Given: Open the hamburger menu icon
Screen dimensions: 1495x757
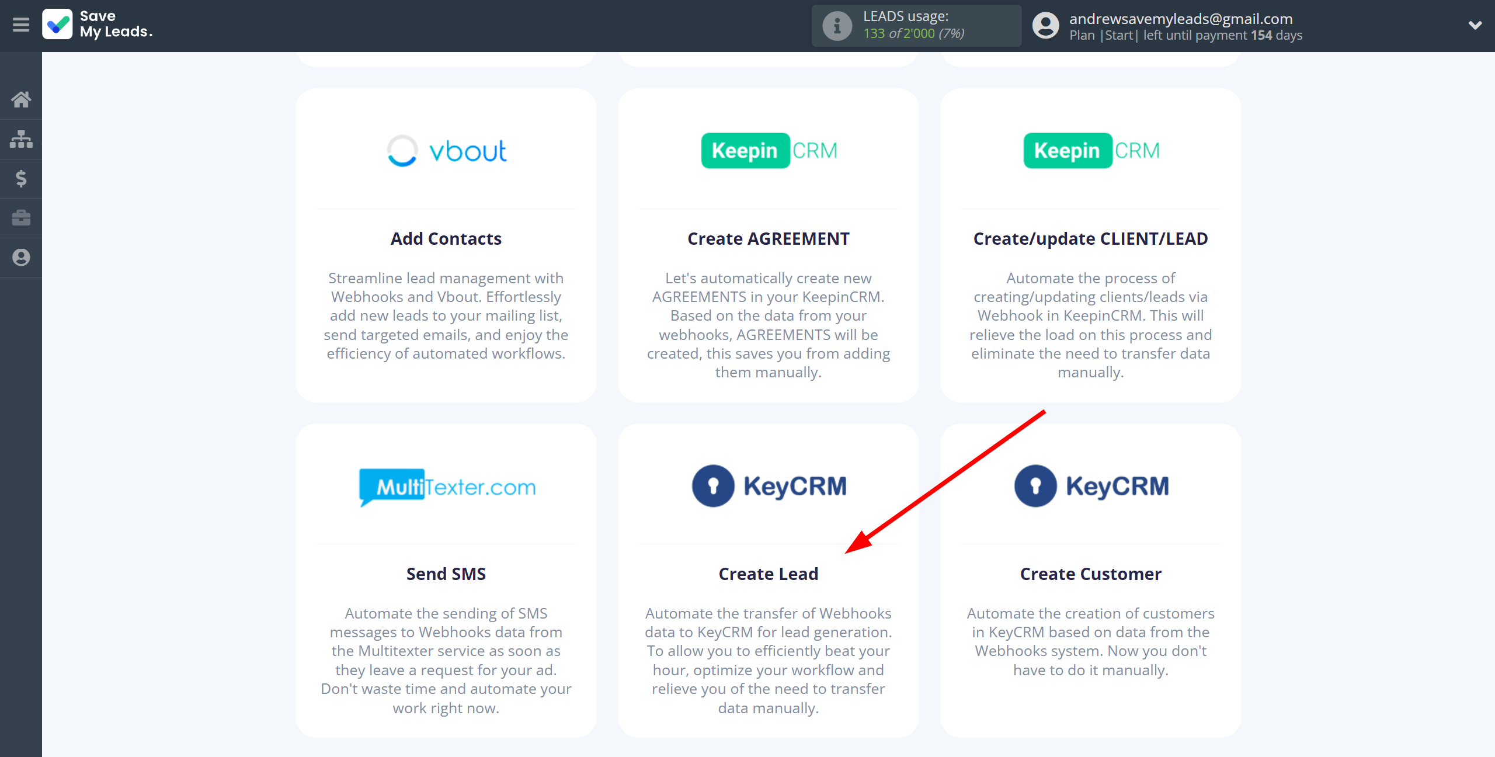Looking at the screenshot, I should click(x=21, y=25).
